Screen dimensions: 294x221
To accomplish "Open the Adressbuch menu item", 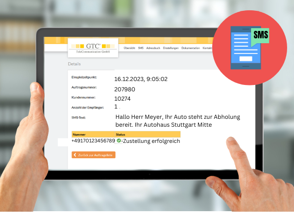I will [x=153, y=48].
